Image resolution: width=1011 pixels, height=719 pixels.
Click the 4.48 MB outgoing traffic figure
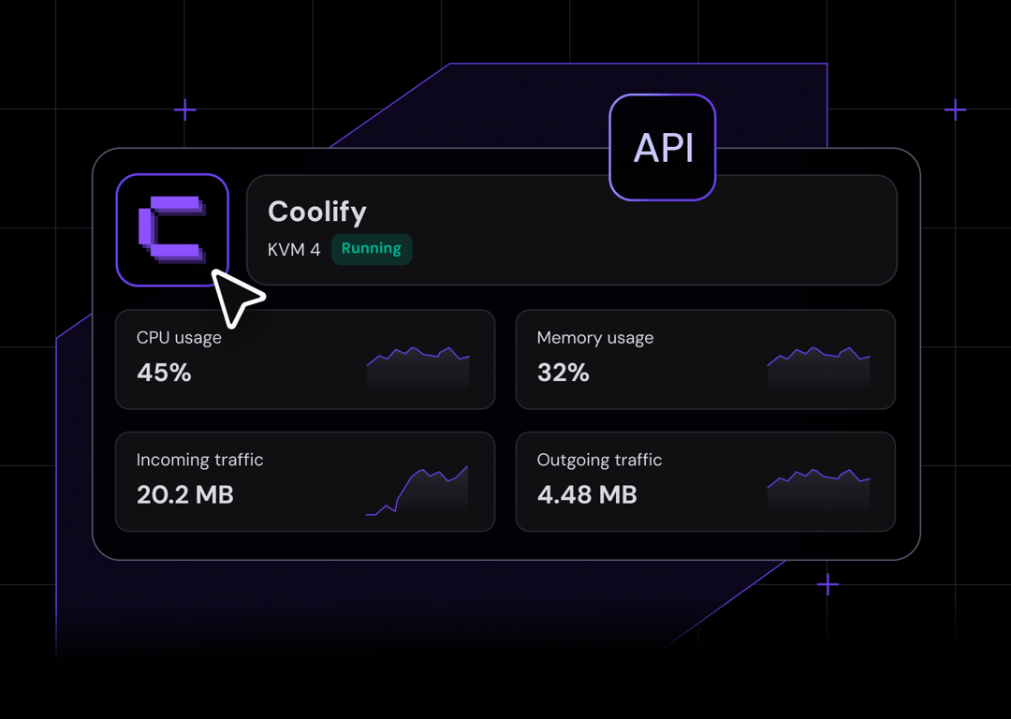pos(587,495)
